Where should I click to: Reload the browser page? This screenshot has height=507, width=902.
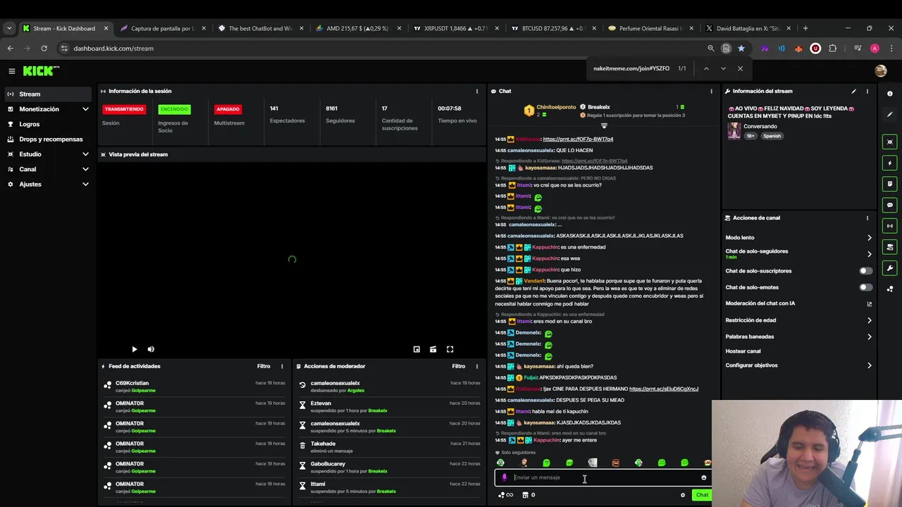click(44, 49)
